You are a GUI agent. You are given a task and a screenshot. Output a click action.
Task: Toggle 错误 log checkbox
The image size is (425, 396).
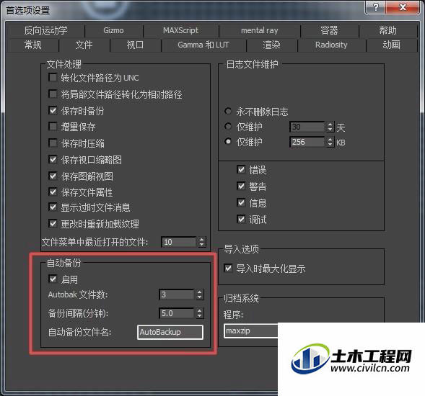(241, 170)
